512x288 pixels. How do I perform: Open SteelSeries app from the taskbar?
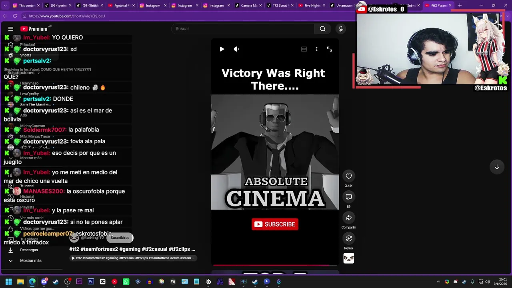coord(208,282)
